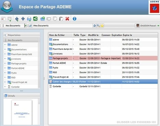This screenshot has height=126, width=160.
Task: Click the Corbeille trash icon in file list
Action: 50,86
